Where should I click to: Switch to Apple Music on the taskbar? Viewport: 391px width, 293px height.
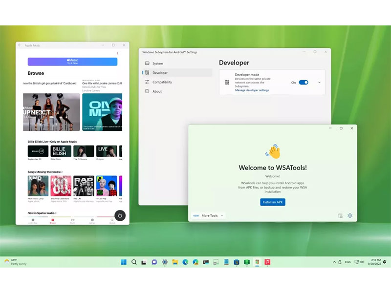pos(267,262)
